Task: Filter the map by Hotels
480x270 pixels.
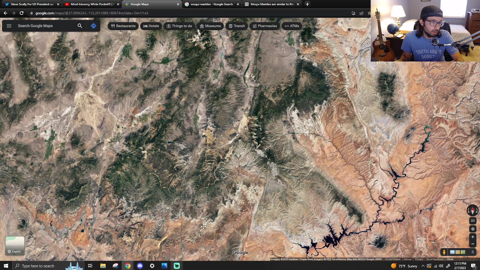Action: click(151, 26)
